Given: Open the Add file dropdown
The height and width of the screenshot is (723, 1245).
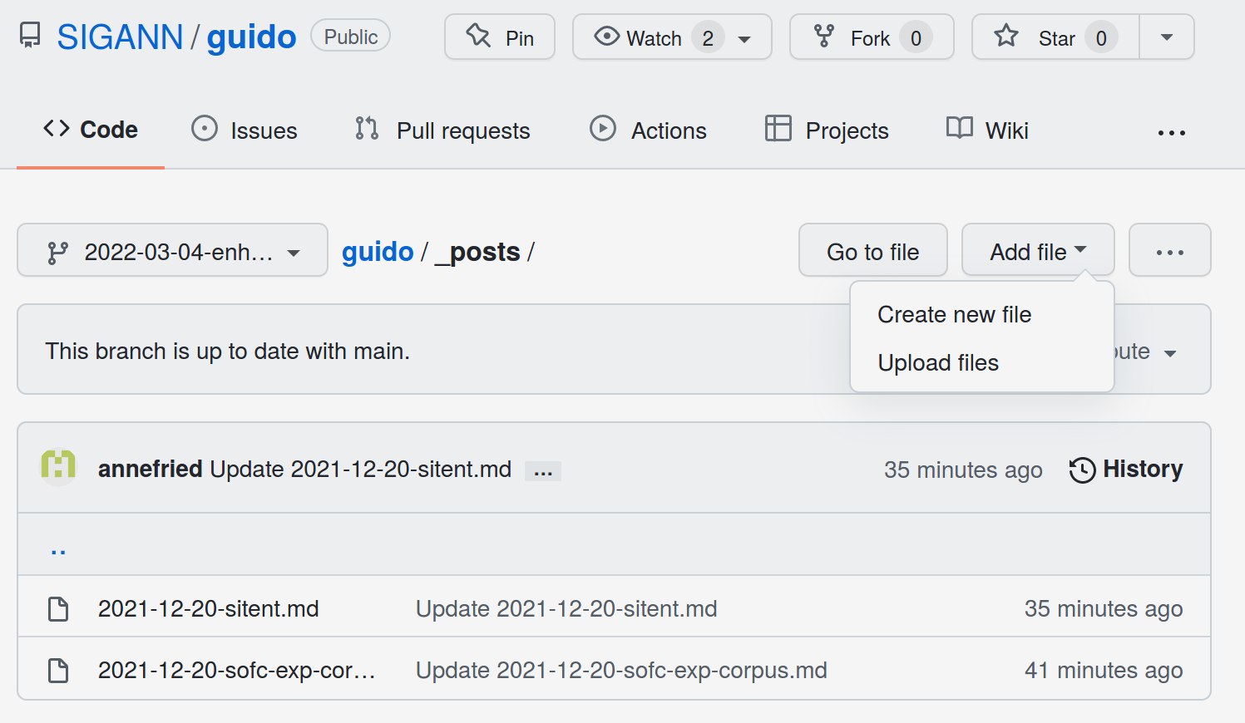Looking at the screenshot, I should click(1038, 250).
